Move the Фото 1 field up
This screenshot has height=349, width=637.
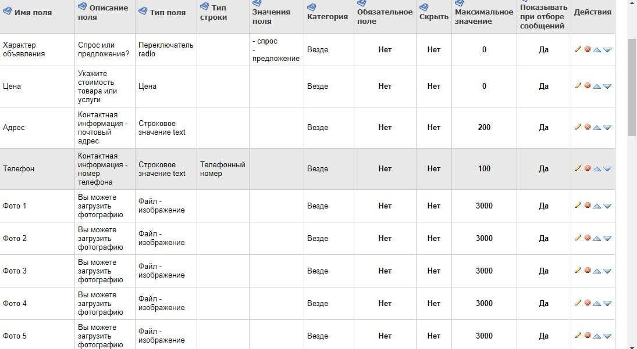pos(597,206)
